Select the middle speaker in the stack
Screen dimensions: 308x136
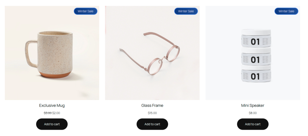click(x=256, y=56)
